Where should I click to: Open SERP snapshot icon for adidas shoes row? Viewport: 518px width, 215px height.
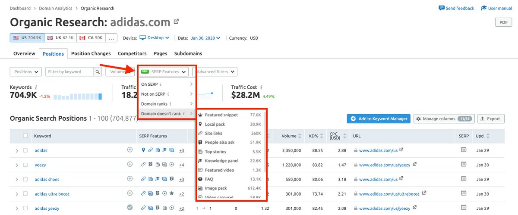[x=464, y=179]
